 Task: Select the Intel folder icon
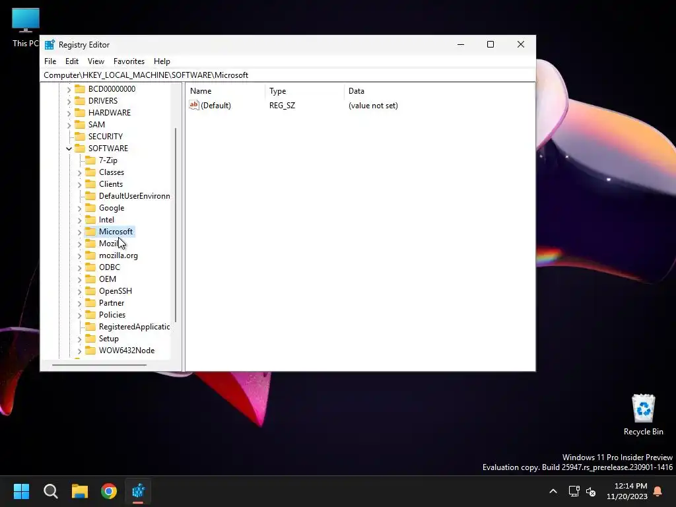90,219
